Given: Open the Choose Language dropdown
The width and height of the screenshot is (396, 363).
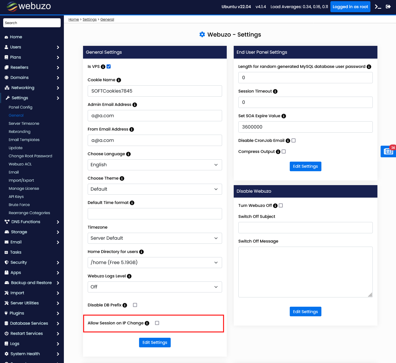Looking at the screenshot, I should (x=155, y=165).
